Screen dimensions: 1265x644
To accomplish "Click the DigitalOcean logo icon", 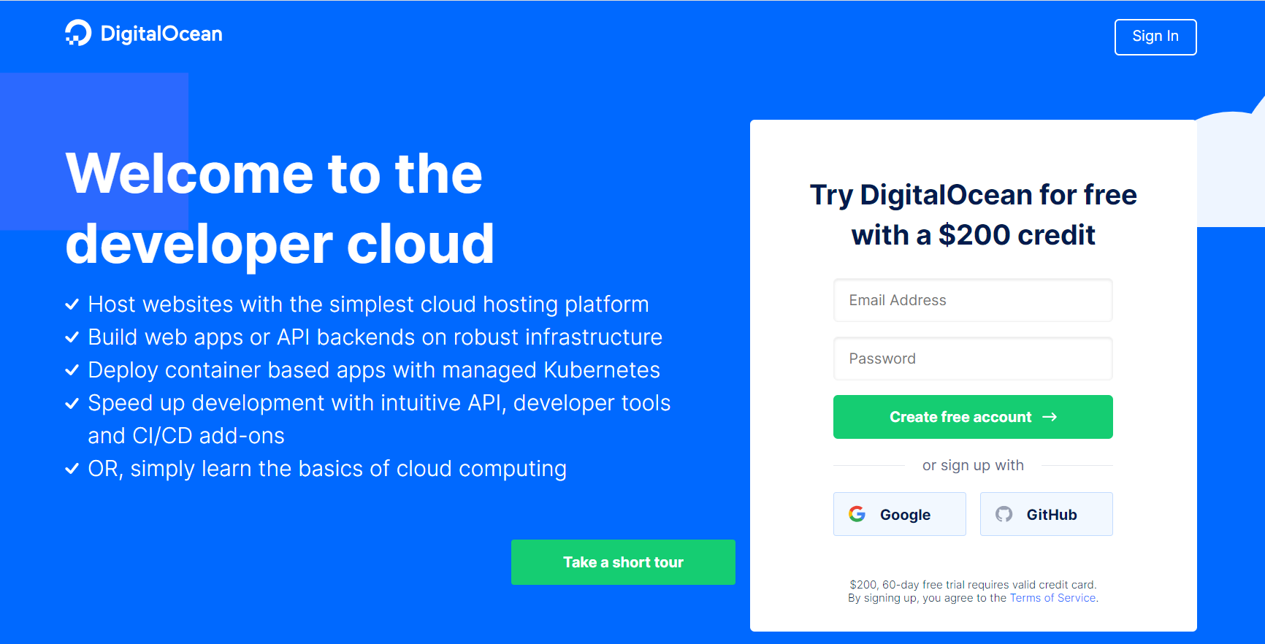I will pyautogui.click(x=78, y=33).
